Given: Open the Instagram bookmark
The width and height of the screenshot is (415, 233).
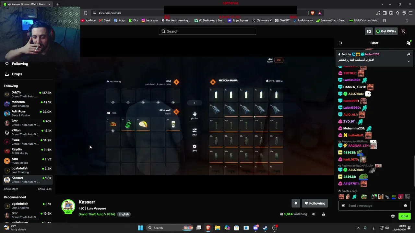Looking at the screenshot, I should click(149, 20).
